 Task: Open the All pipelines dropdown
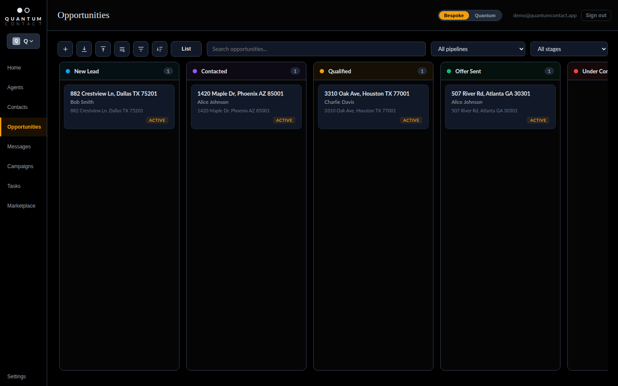pyautogui.click(x=478, y=49)
